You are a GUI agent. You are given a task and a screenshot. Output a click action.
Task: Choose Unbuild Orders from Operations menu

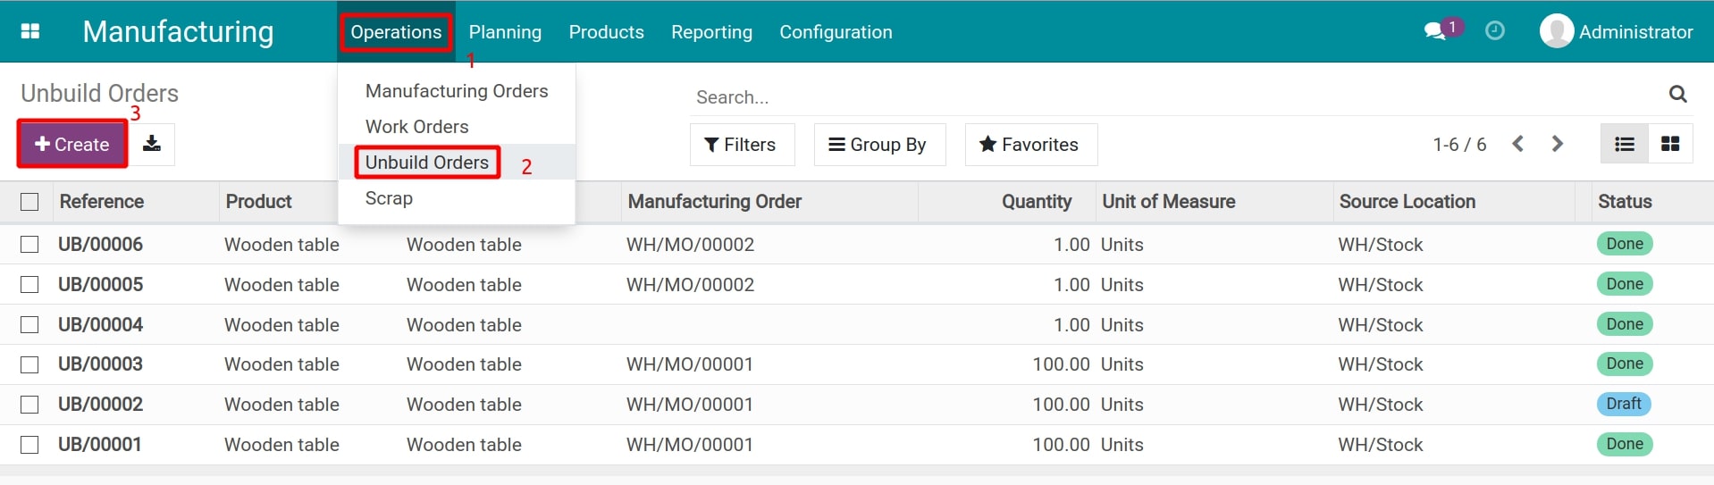[426, 163]
